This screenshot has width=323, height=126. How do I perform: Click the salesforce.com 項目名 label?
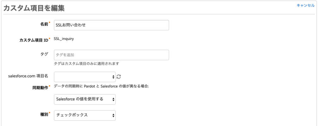(28, 76)
